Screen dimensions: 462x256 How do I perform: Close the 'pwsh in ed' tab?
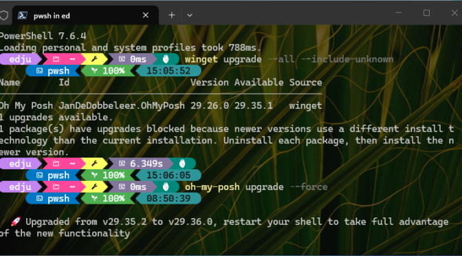pos(146,15)
